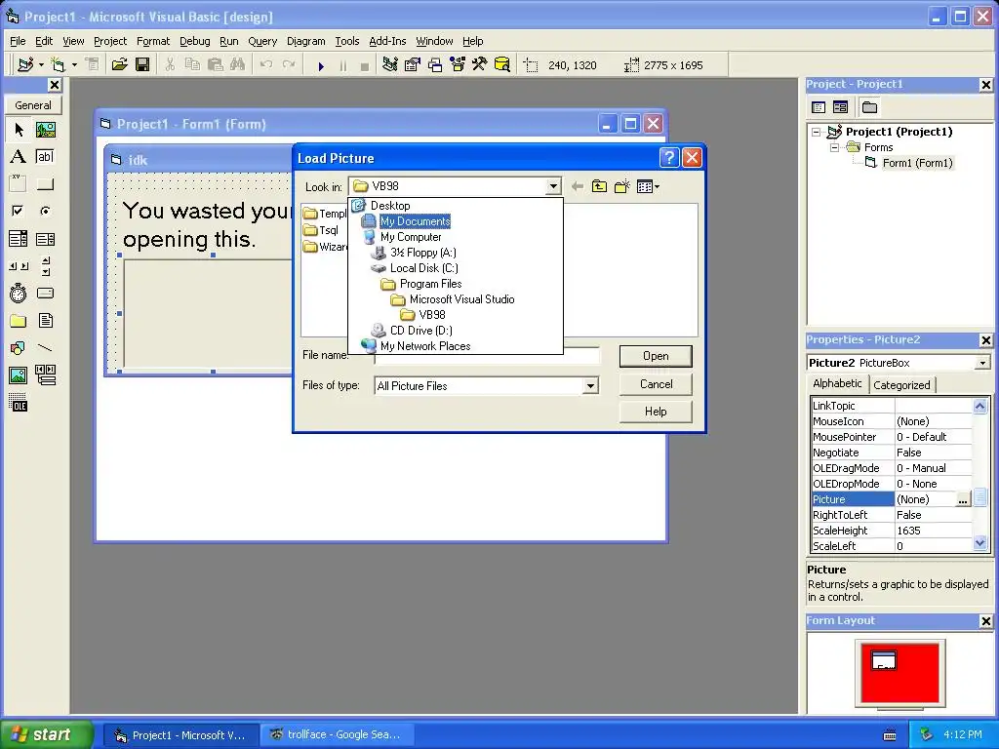This screenshot has width=999, height=749.
Task: Click the Picture property ellipsis button
Action: pos(963,500)
